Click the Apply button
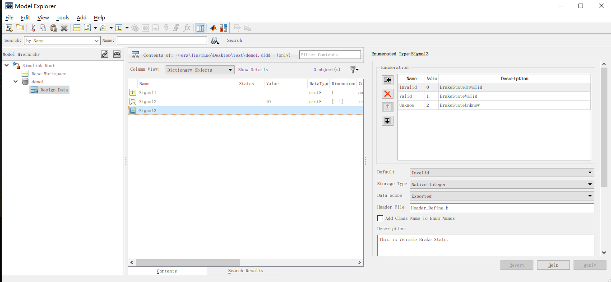This screenshot has width=611, height=282. [590, 265]
